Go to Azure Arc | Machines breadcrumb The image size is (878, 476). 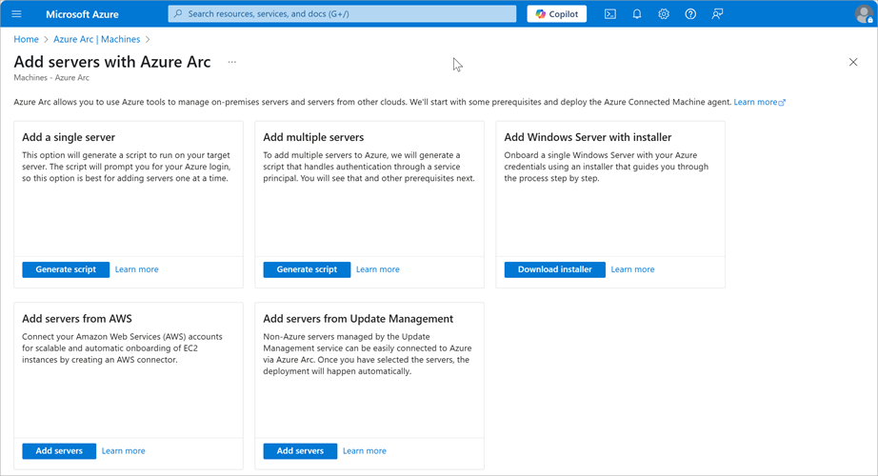97,39
